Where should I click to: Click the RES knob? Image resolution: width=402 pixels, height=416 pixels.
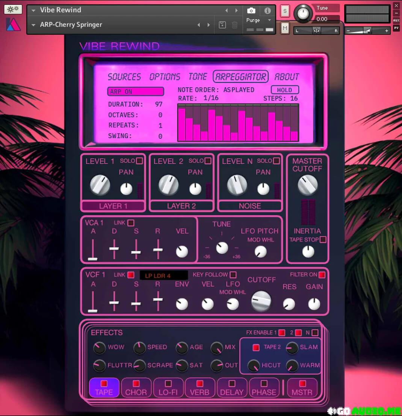pos(289,304)
